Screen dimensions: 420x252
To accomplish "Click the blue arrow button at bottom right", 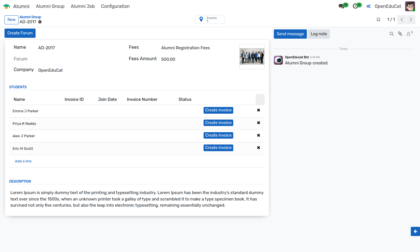I will tap(415, 232).
